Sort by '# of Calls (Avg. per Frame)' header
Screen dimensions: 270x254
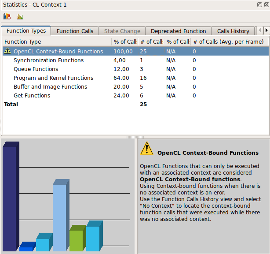coord(229,41)
